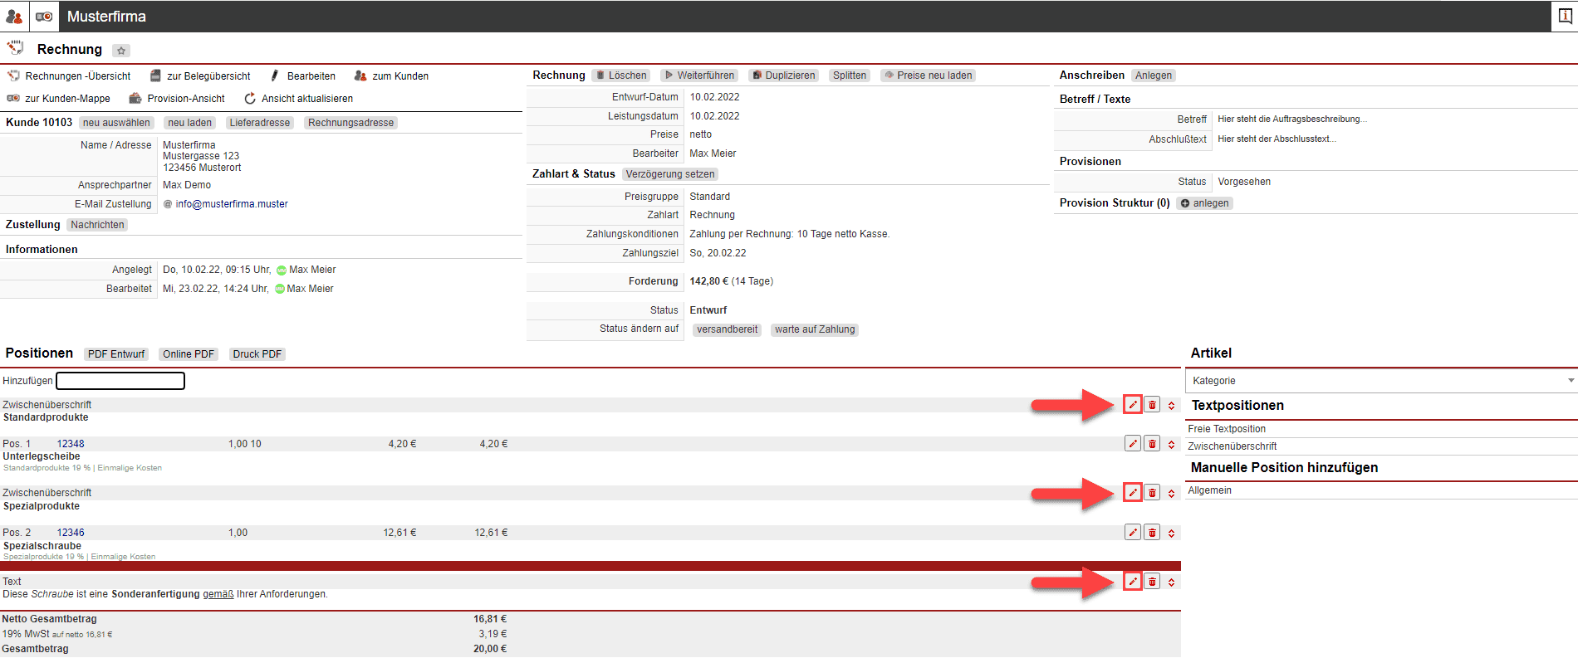Add a Freie Textposition
Screen dimensions: 1578x658
[x=1226, y=429]
